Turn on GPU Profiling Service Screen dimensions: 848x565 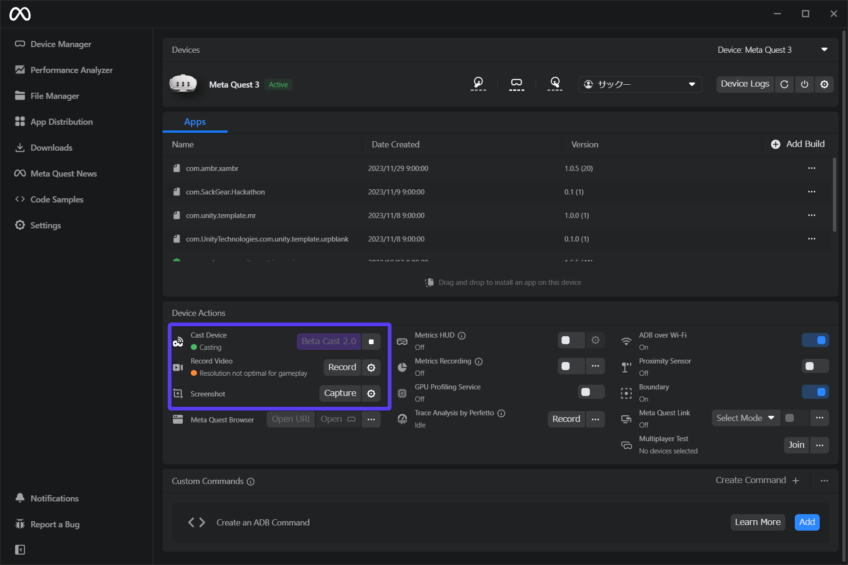click(591, 392)
